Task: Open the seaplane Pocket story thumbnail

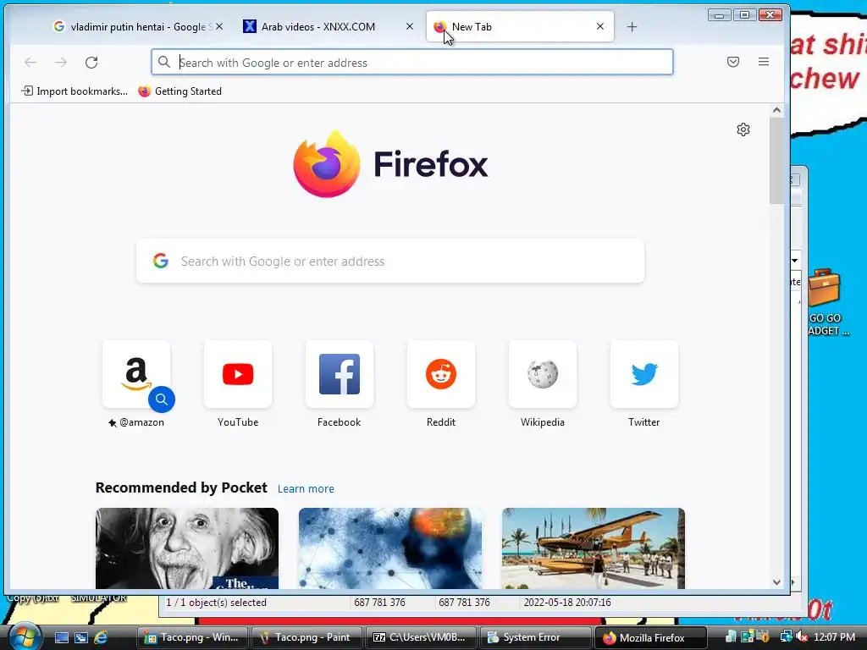Action: pos(594,548)
